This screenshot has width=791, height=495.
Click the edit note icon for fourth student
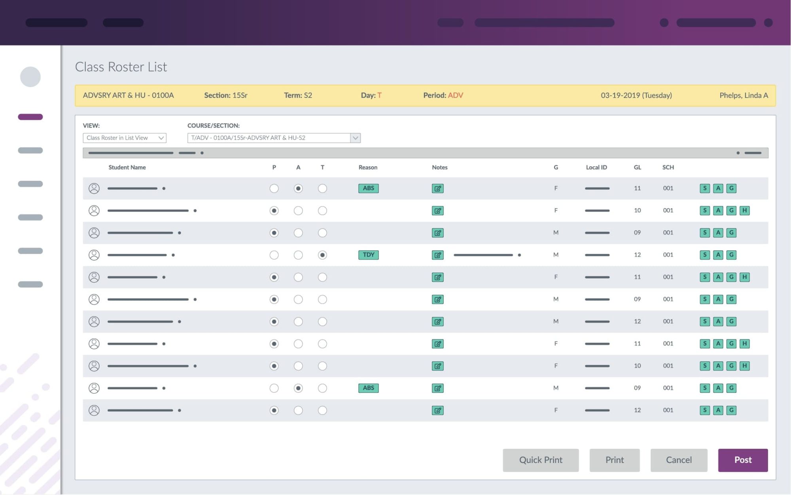point(438,254)
